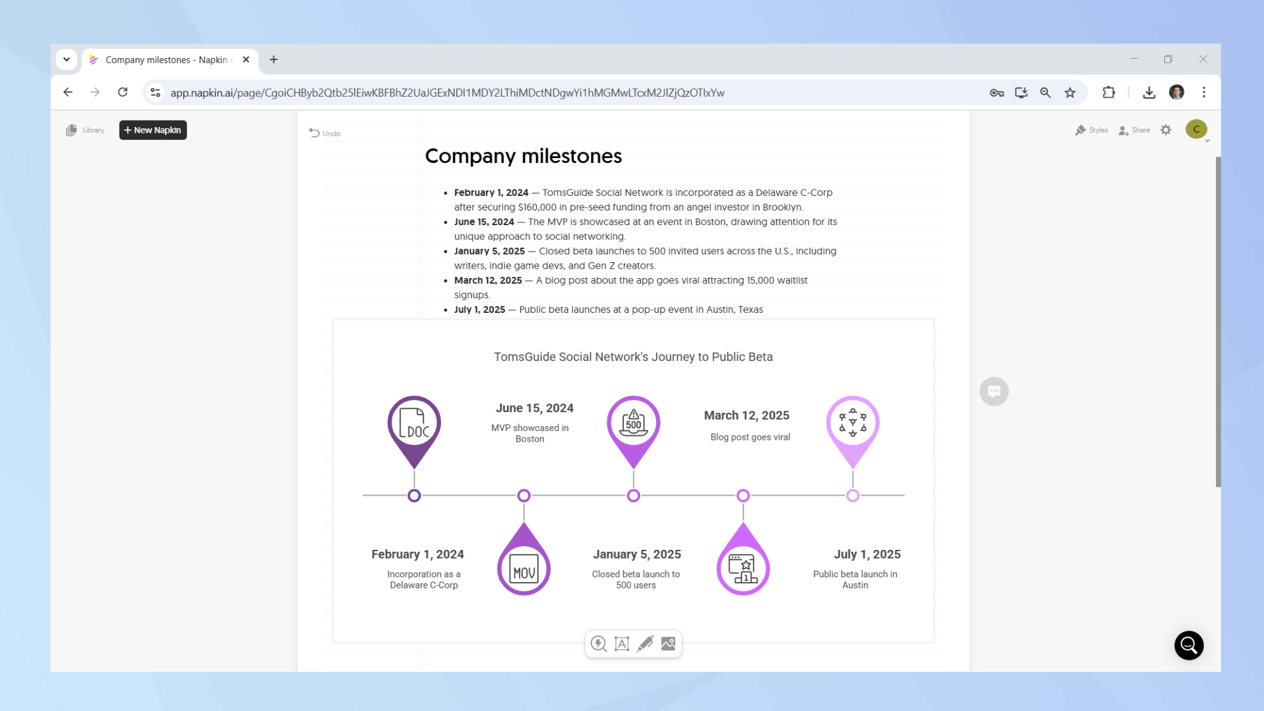1264x711 pixels.
Task: Click the Share button
Action: click(1134, 130)
